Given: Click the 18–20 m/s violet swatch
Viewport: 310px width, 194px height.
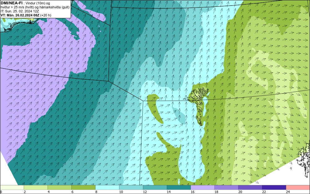Looking at the screenshot, I should (226, 187).
